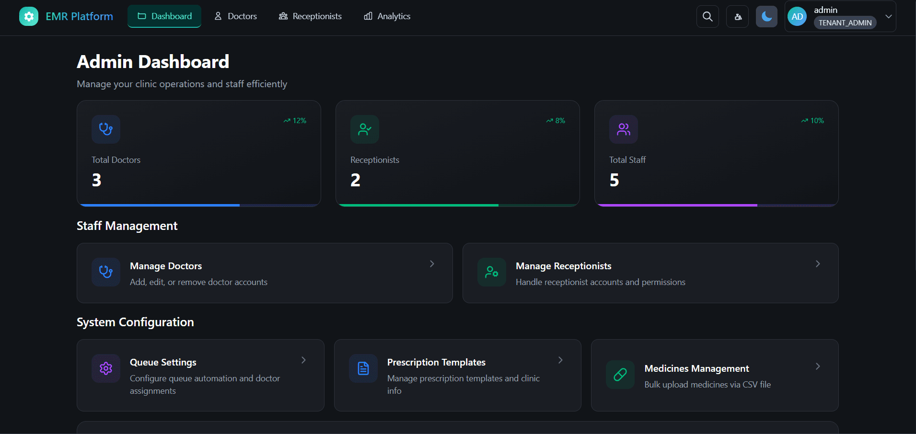Click the blue Total Doctors progress bar
The image size is (916, 434).
pos(161,205)
